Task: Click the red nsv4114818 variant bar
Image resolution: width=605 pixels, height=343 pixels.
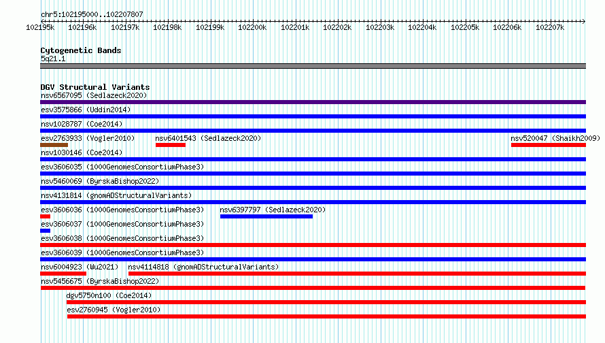Action: pyautogui.click(x=358, y=274)
